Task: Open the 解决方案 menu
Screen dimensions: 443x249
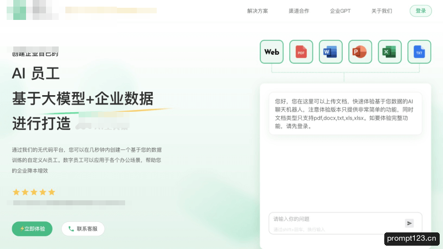Action: (x=257, y=11)
